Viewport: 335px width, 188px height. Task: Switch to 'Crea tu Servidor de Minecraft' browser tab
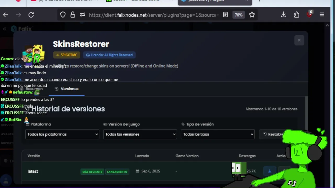65,1
